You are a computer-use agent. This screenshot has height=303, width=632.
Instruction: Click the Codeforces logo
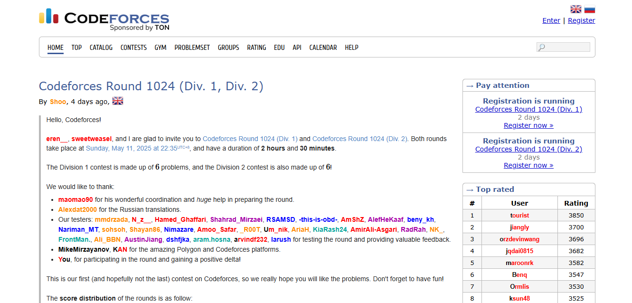click(104, 19)
